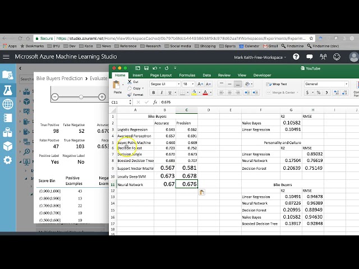Open Calendar bookmark in browser bar
This screenshot has height=269, width=359.
pyautogui.click(x=250, y=46)
